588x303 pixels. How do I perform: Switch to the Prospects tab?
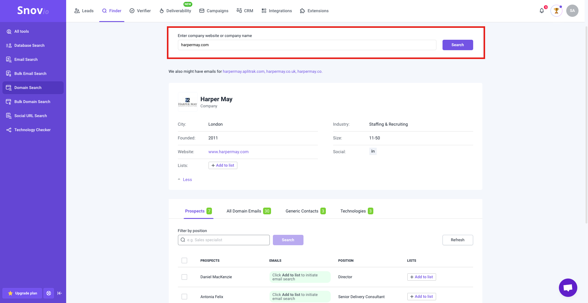tap(198, 211)
